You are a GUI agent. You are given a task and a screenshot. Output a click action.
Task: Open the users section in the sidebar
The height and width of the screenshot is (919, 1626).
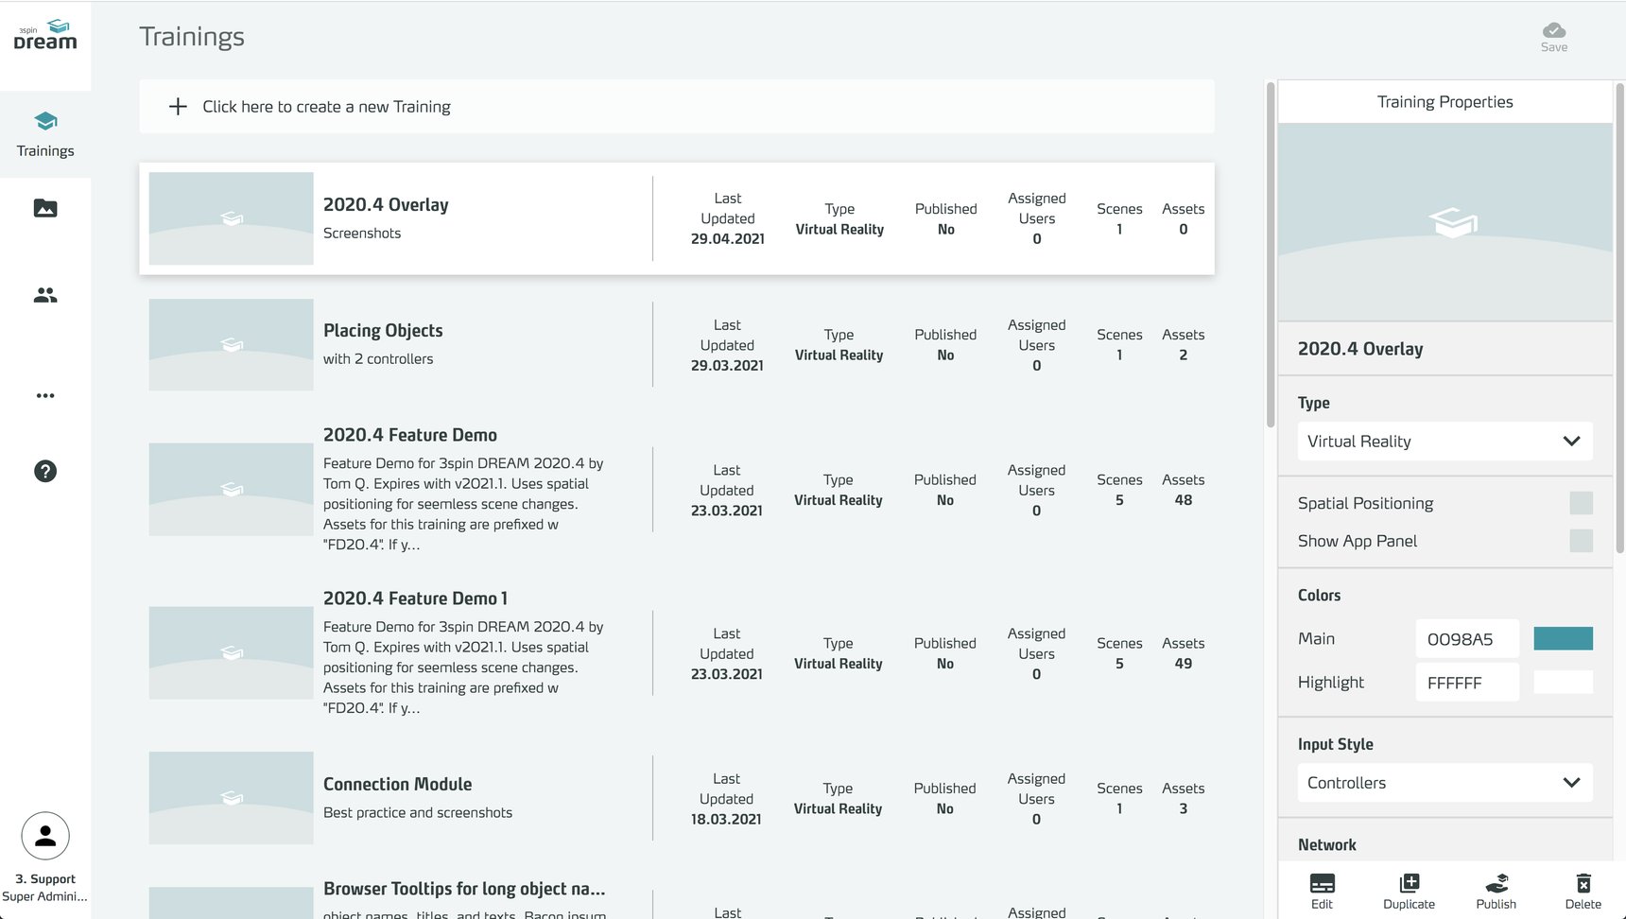pyautogui.click(x=44, y=295)
